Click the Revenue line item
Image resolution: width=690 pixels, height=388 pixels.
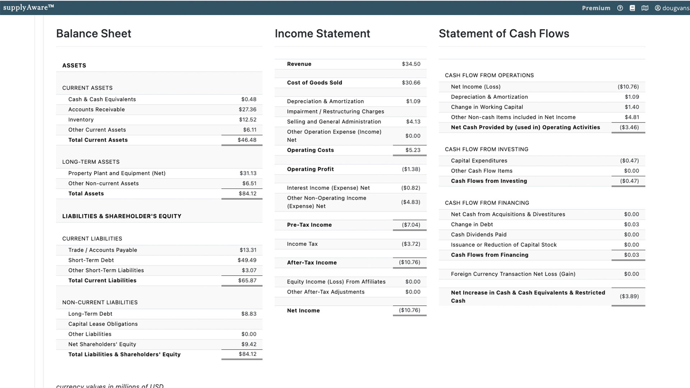[299, 64]
